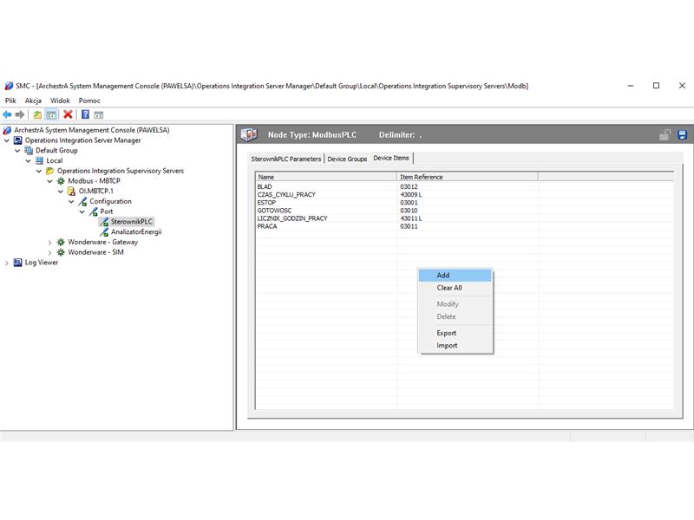Collapse the Operations Integration Server Manager node
Image resolution: width=694 pixels, height=520 pixels.
pyautogui.click(x=7, y=140)
